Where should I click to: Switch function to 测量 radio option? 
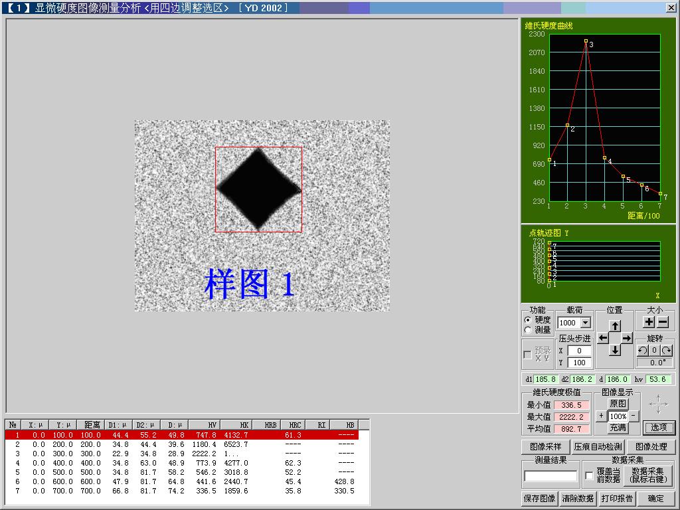[529, 330]
